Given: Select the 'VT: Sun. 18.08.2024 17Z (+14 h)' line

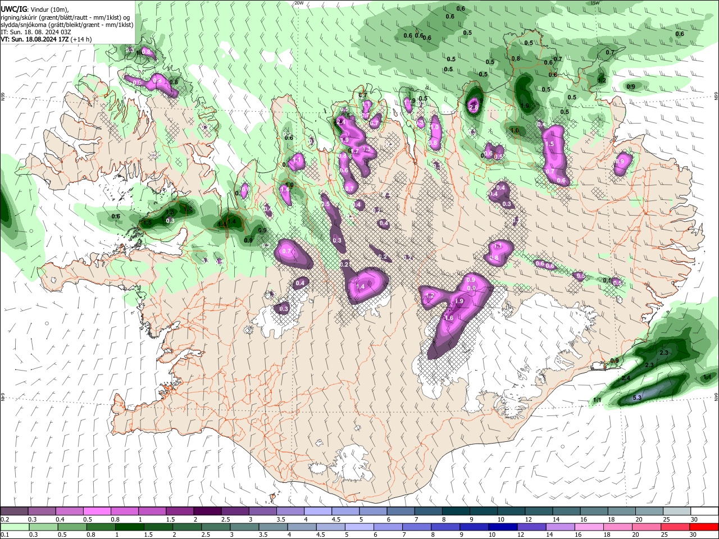Looking at the screenshot, I should click(46, 39).
